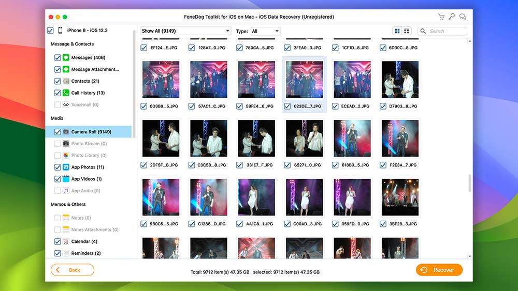Switch to large grid view
Viewport: 518px width, 291px height.
(397, 31)
